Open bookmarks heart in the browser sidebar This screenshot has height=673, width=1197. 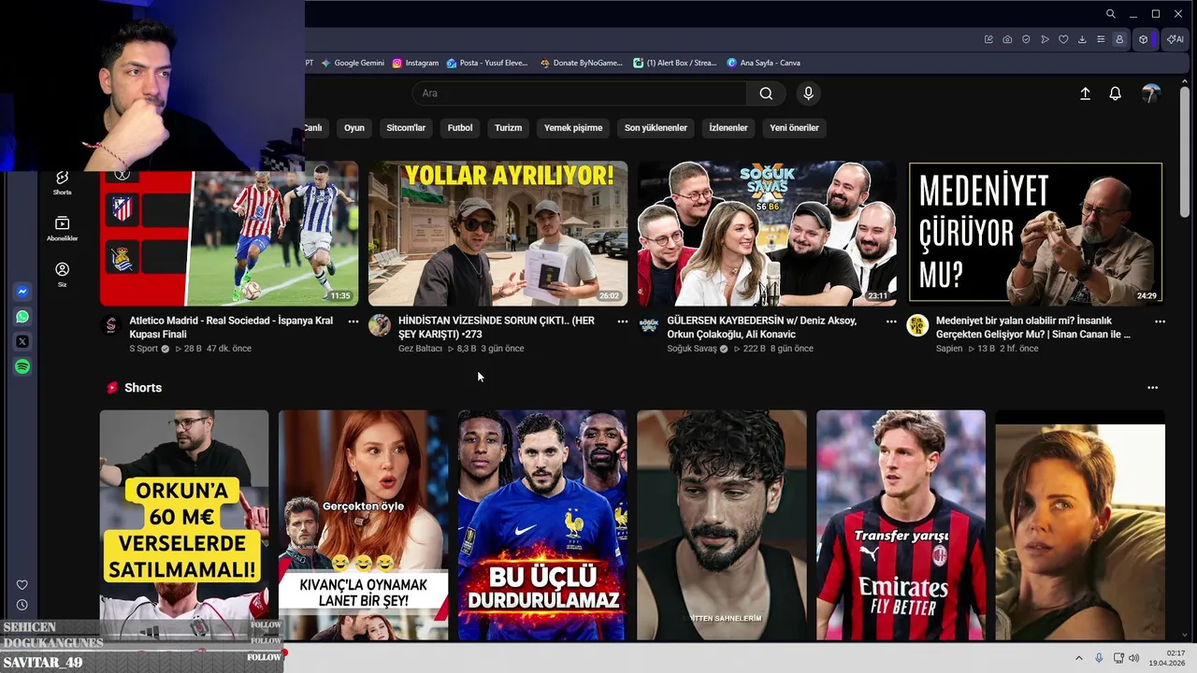click(22, 585)
